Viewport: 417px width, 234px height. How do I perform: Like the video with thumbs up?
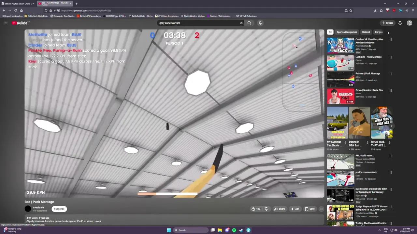click(256, 209)
